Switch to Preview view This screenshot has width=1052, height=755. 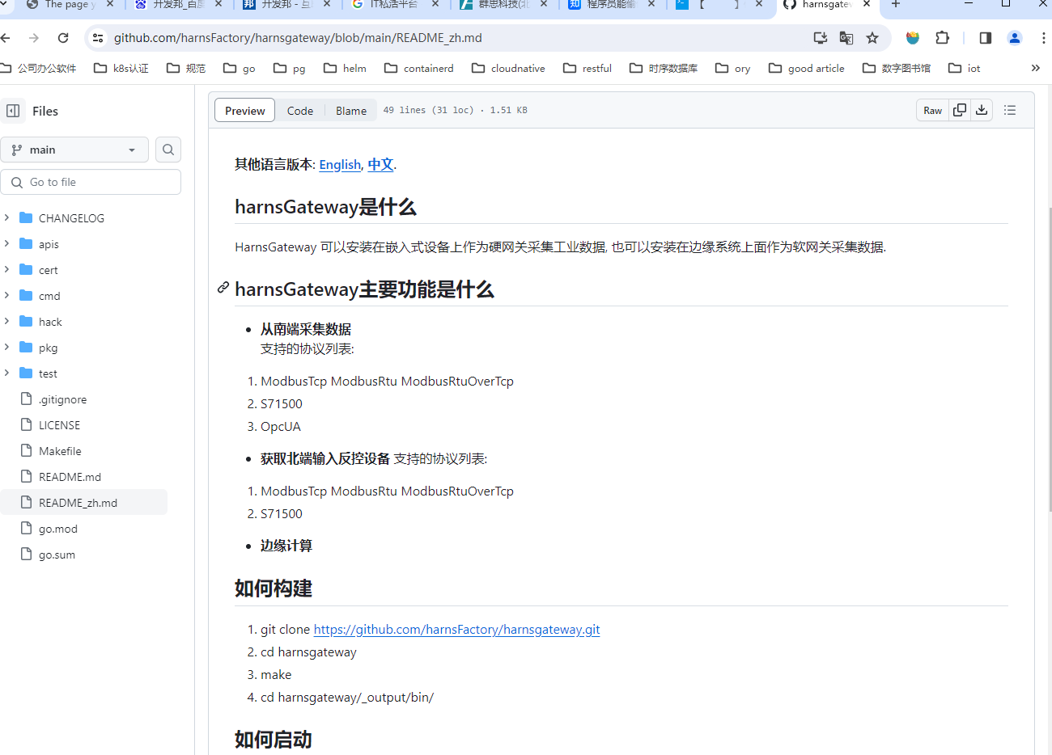(x=244, y=111)
